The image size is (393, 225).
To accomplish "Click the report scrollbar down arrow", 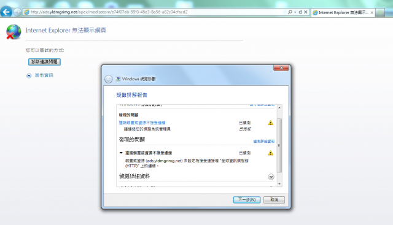I will click(x=279, y=184).
